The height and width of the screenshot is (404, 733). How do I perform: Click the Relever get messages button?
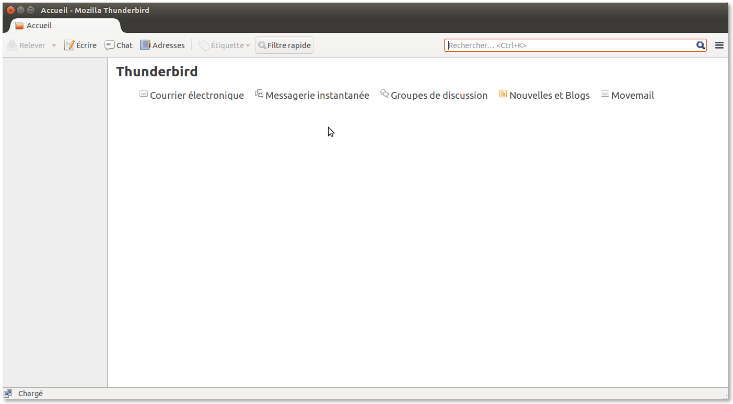26,45
